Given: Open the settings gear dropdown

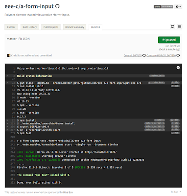Looking at the screenshot, I should click(x=178, y=7).
